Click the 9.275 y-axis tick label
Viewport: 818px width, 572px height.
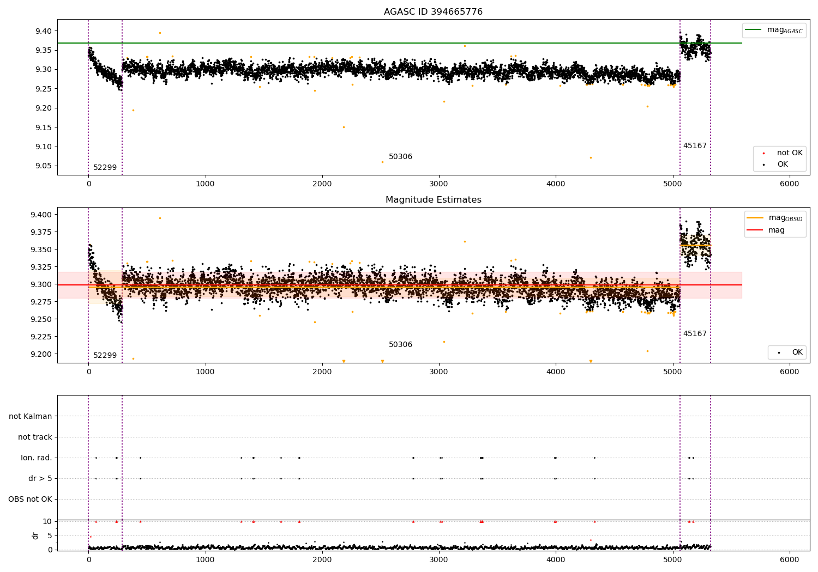(41, 302)
